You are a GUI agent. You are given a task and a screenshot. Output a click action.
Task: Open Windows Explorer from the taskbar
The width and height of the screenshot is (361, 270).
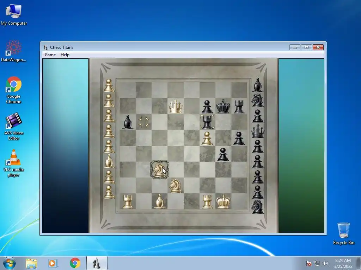coord(31,263)
